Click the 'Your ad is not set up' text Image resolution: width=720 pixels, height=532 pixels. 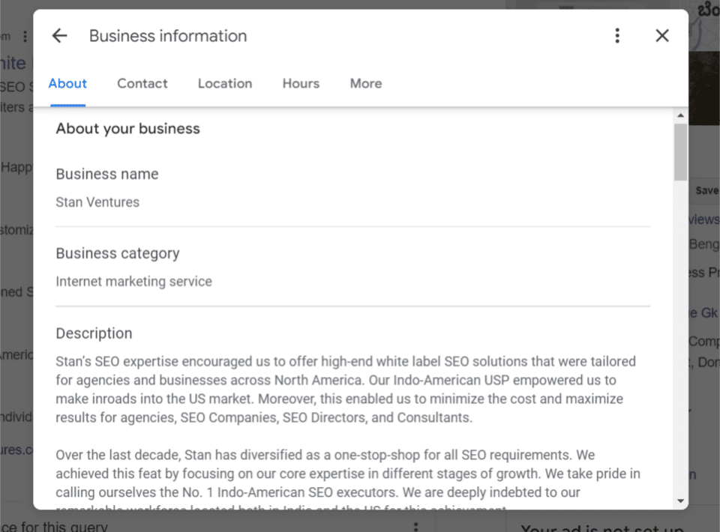[601, 527]
